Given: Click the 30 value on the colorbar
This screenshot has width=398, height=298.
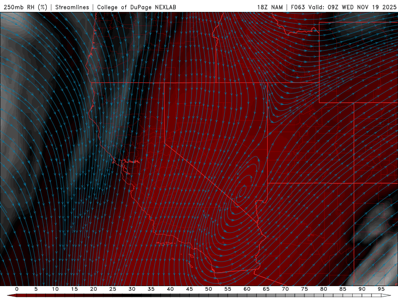Looking at the screenshot, I should pos(132,289).
